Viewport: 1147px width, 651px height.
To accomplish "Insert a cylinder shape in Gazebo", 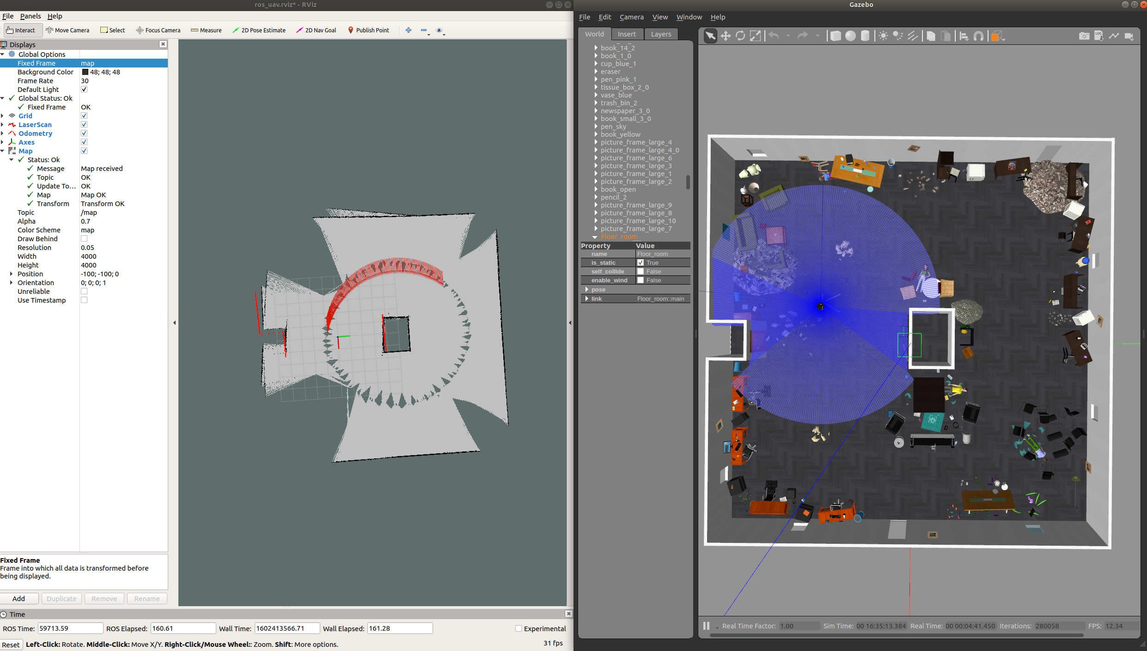I will pyautogui.click(x=865, y=36).
